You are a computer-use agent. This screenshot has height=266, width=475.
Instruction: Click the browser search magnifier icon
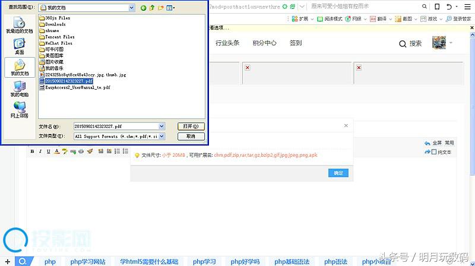[x=425, y=7]
